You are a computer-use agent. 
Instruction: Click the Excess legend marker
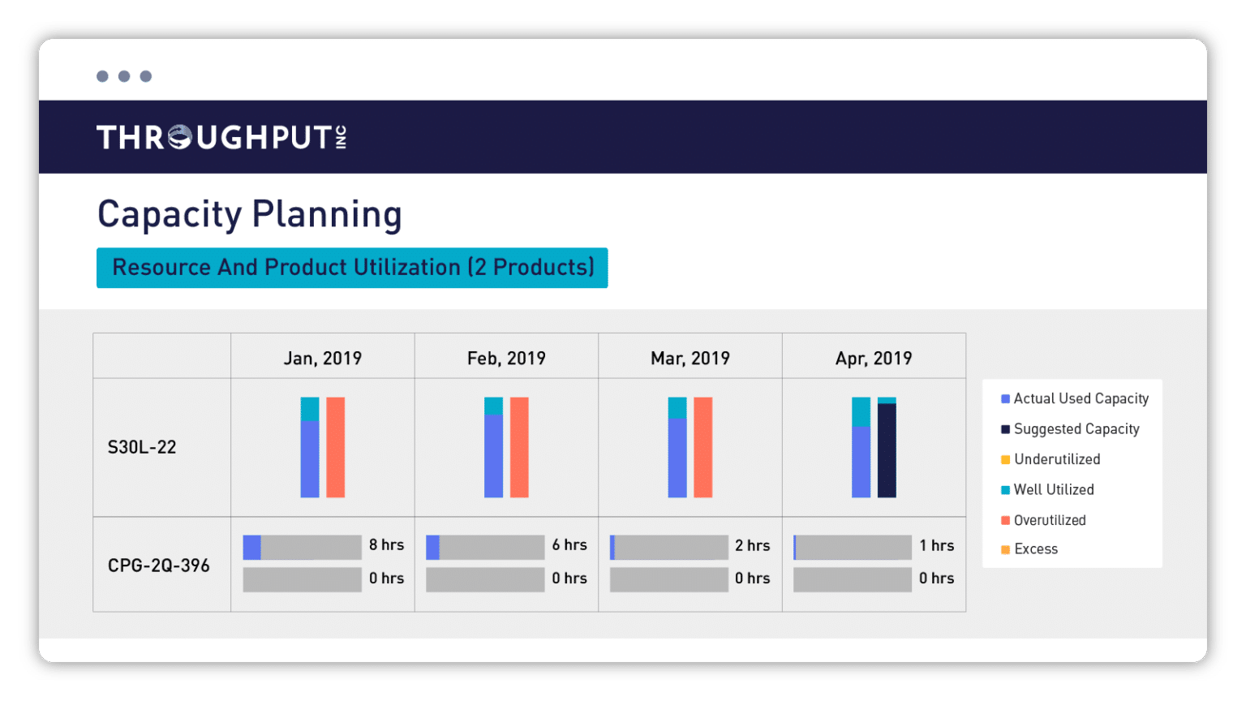click(1005, 549)
